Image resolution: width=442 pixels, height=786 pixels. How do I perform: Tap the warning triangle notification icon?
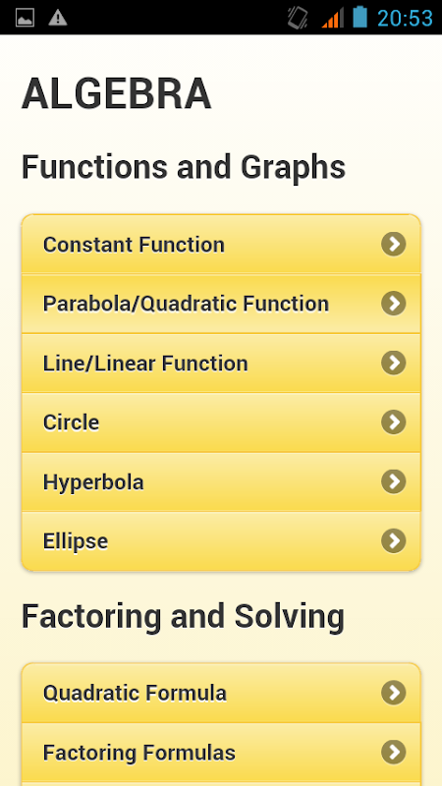[58, 18]
